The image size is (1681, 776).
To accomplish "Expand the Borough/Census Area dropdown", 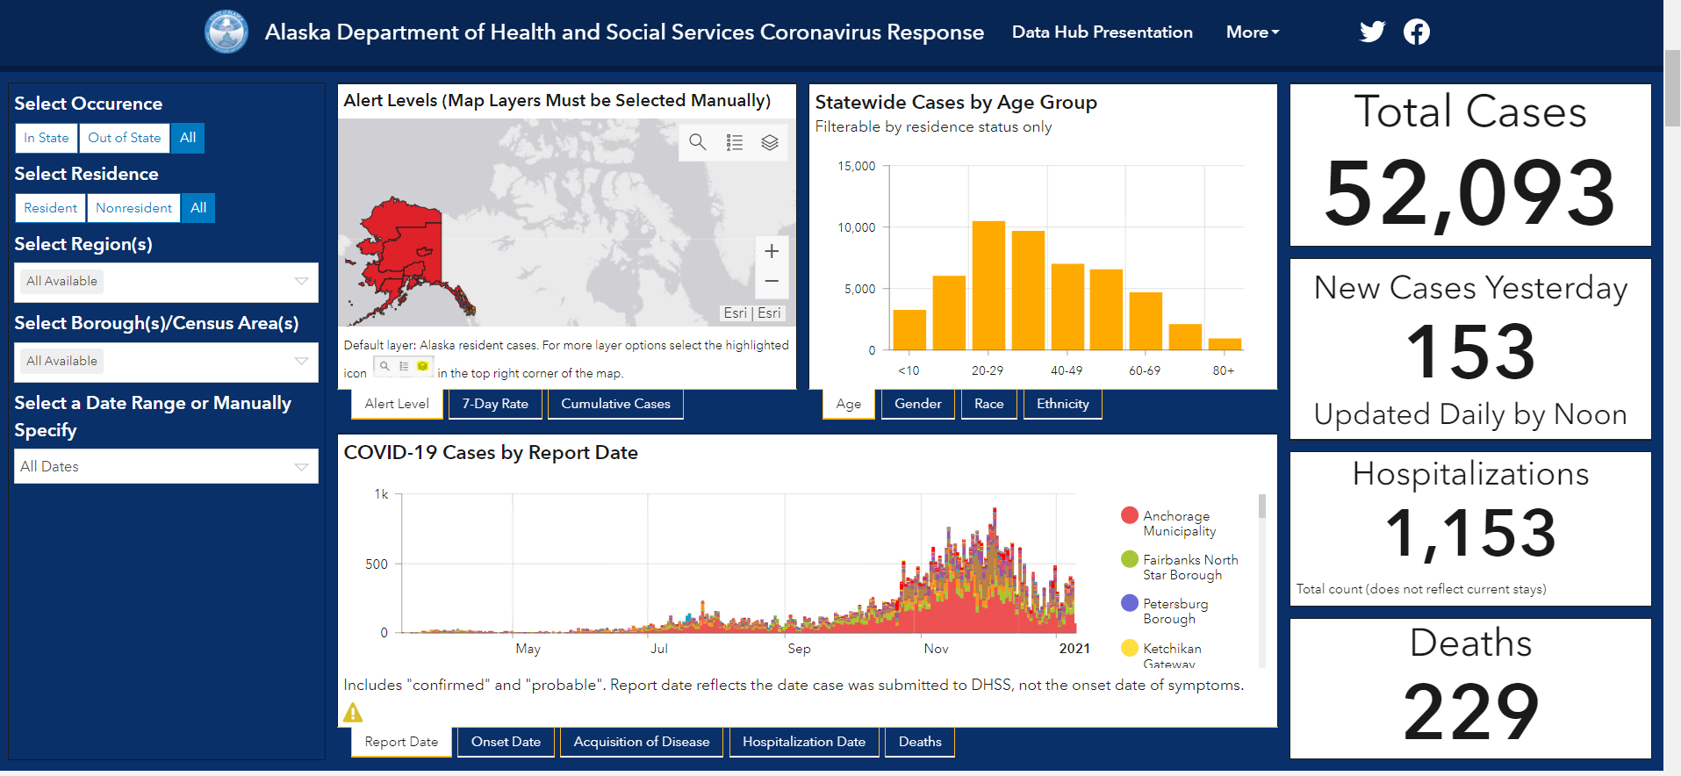I will pyautogui.click(x=166, y=362).
